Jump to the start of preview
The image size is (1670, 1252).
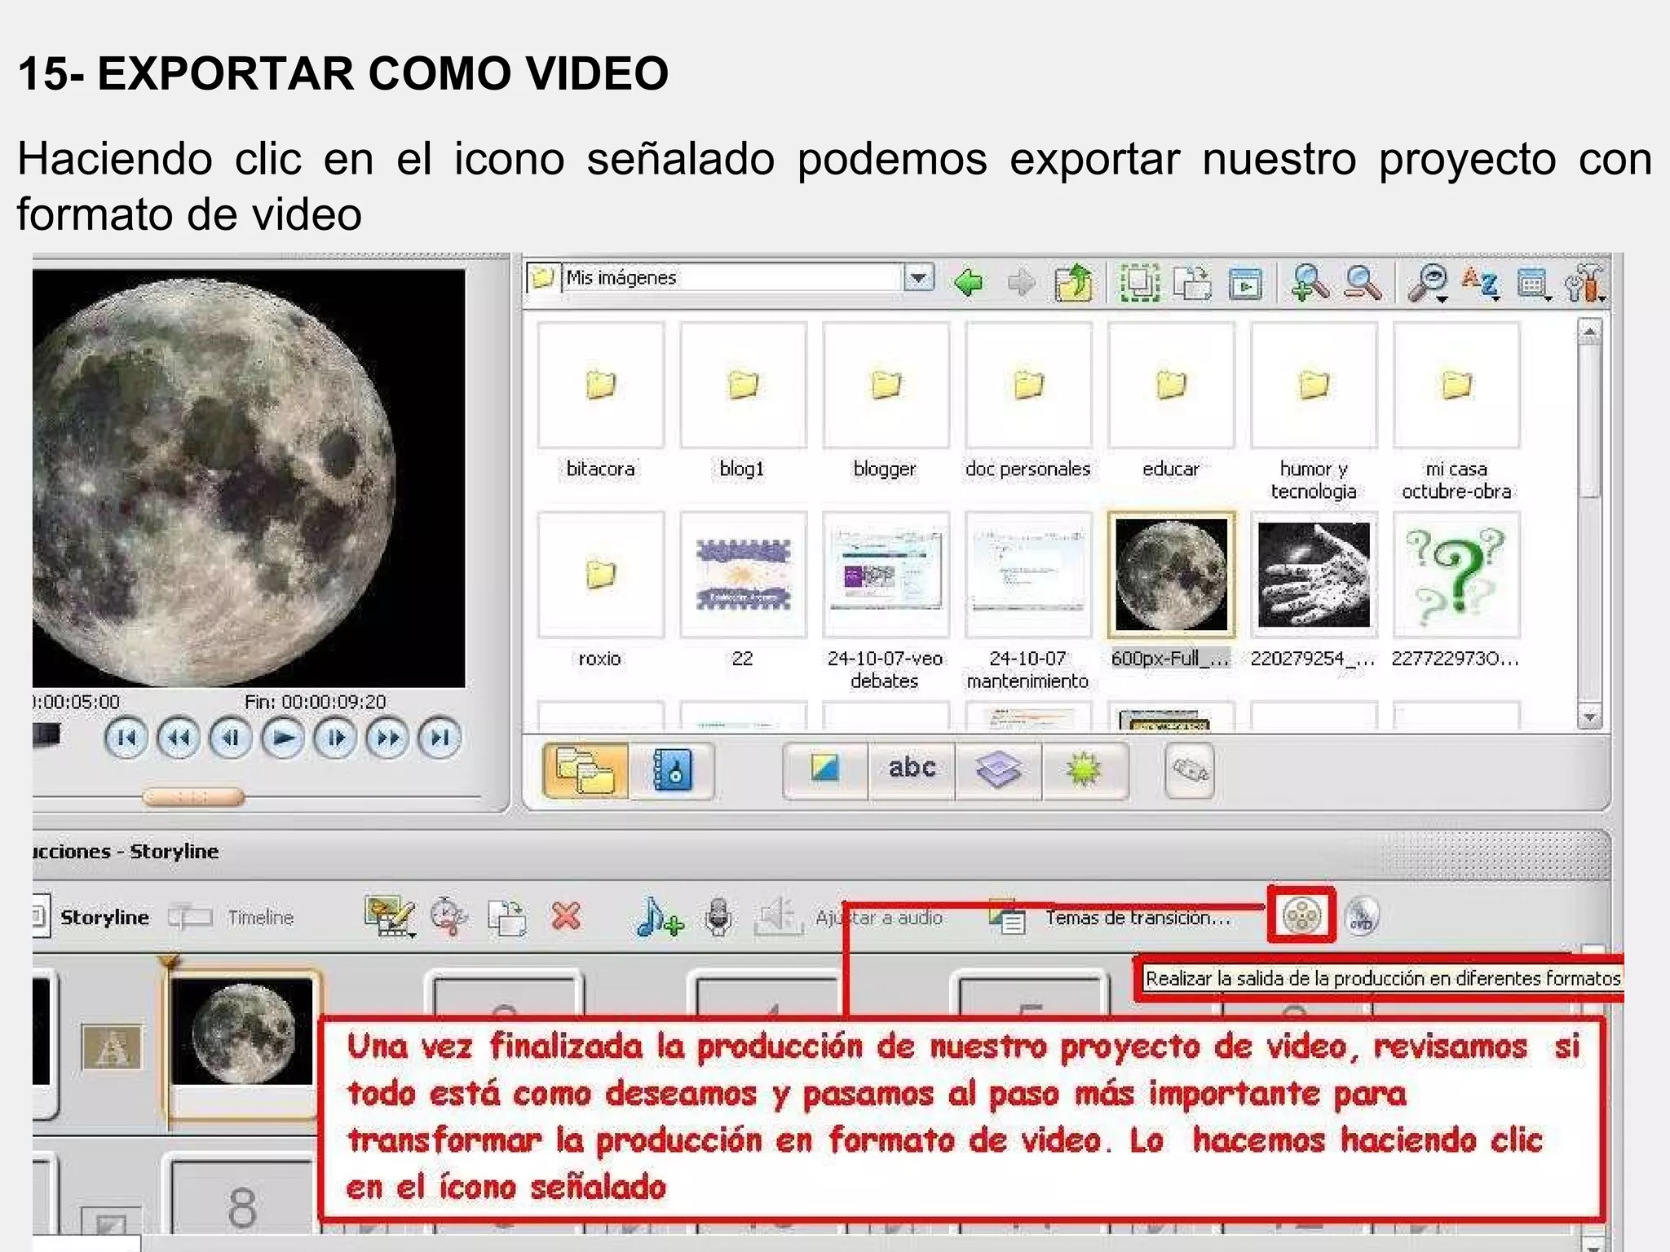(x=126, y=738)
